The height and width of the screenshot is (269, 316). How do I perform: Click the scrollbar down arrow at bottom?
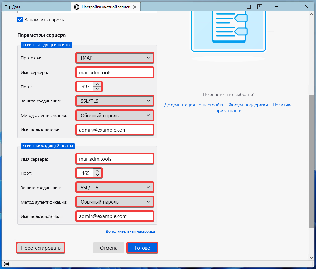(x=311, y=258)
